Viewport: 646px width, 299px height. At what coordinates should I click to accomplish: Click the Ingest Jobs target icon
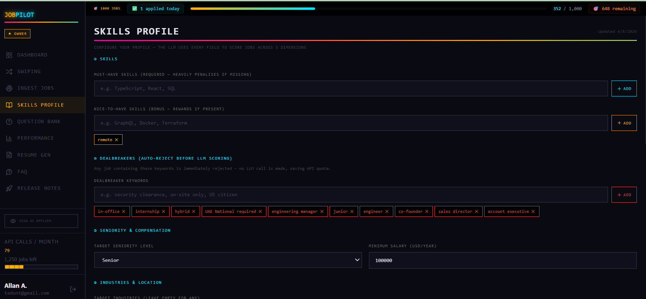(x=9, y=88)
